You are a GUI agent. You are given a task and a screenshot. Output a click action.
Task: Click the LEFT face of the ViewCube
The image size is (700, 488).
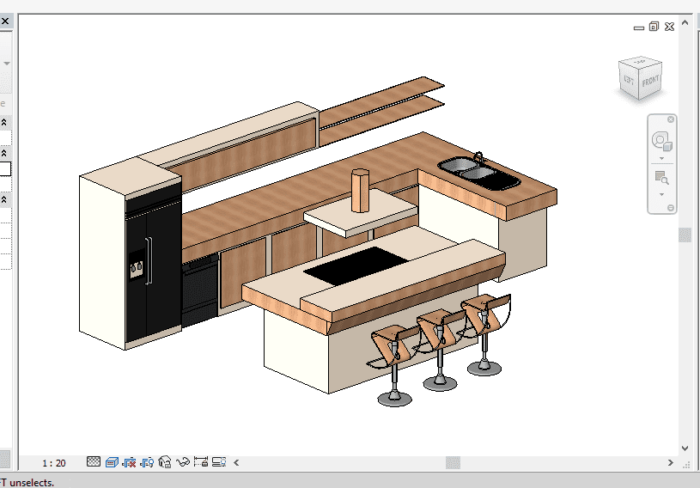(629, 80)
